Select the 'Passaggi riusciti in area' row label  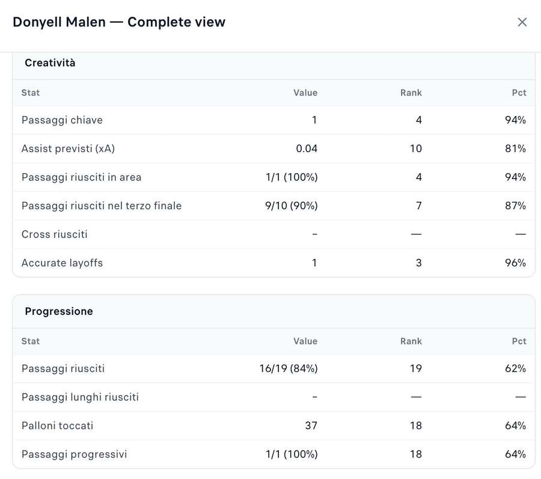pyautogui.click(x=81, y=177)
